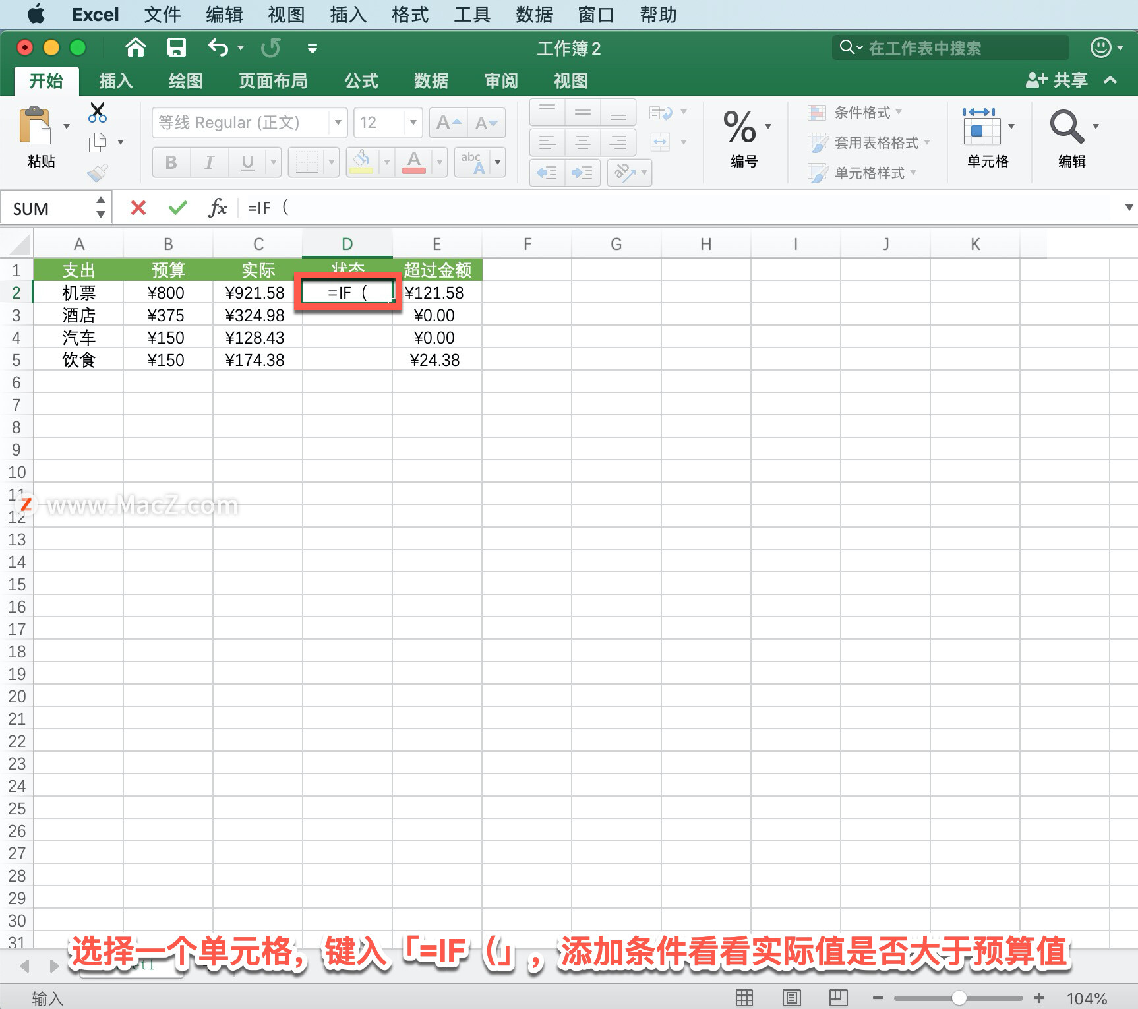Image resolution: width=1138 pixels, height=1009 pixels.
Task: Click the feedback smiley button
Action: (x=1100, y=47)
